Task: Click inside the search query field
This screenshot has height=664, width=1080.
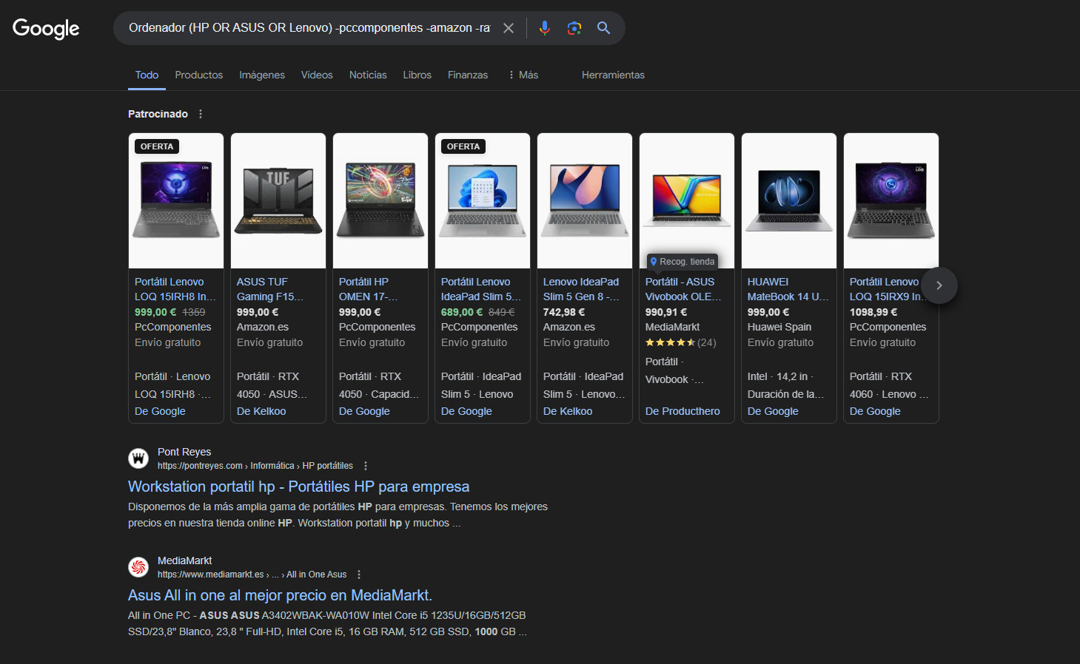Action: click(309, 28)
